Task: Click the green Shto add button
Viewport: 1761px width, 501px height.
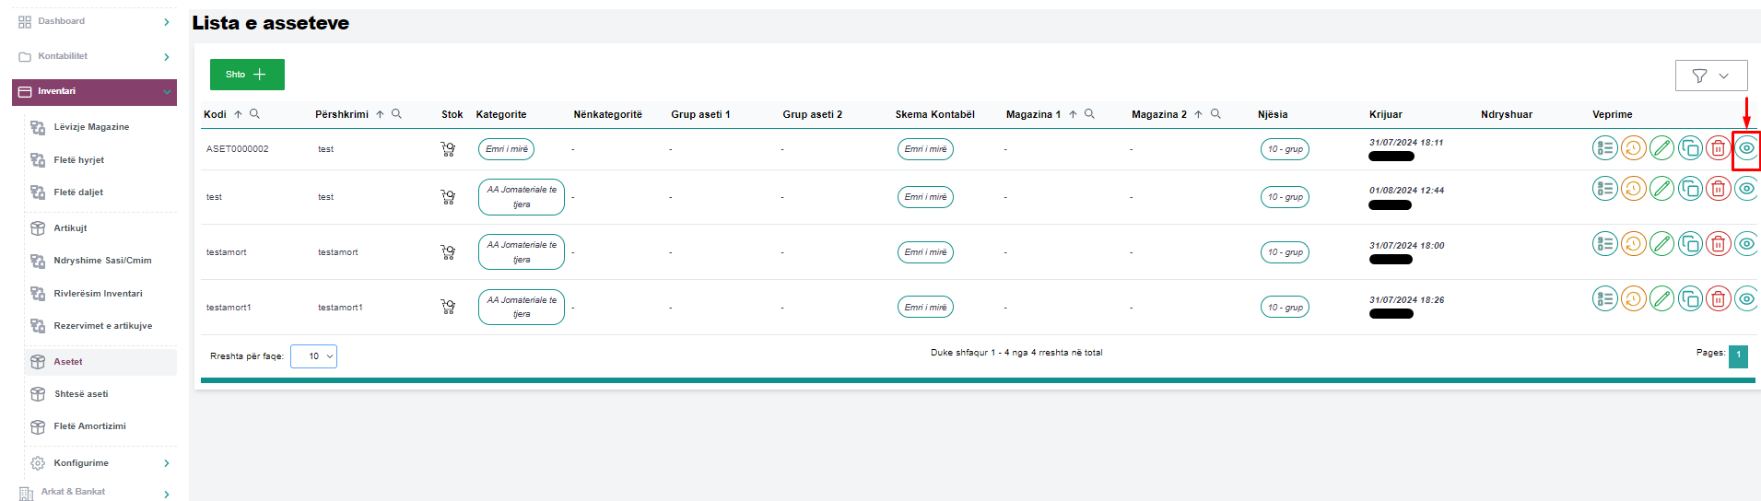Action: tap(247, 75)
